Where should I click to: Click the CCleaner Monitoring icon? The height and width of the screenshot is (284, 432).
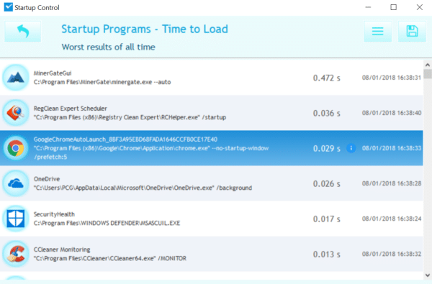[16, 254]
